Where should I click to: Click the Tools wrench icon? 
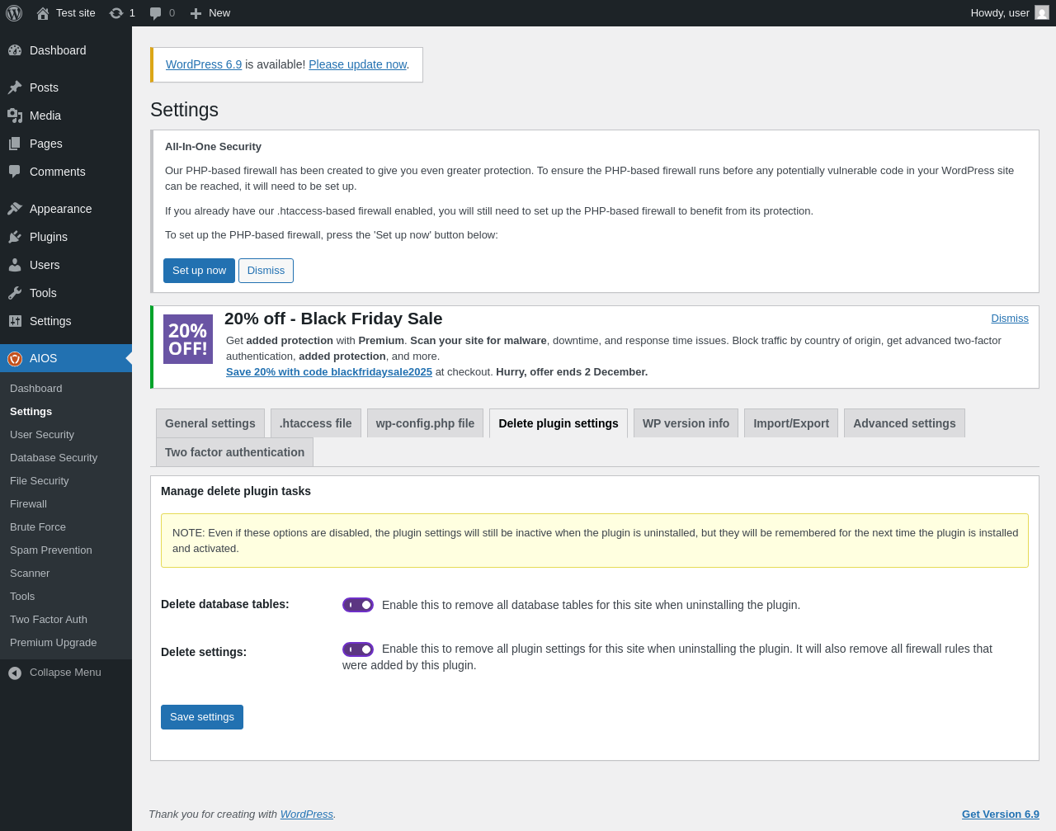tap(15, 293)
